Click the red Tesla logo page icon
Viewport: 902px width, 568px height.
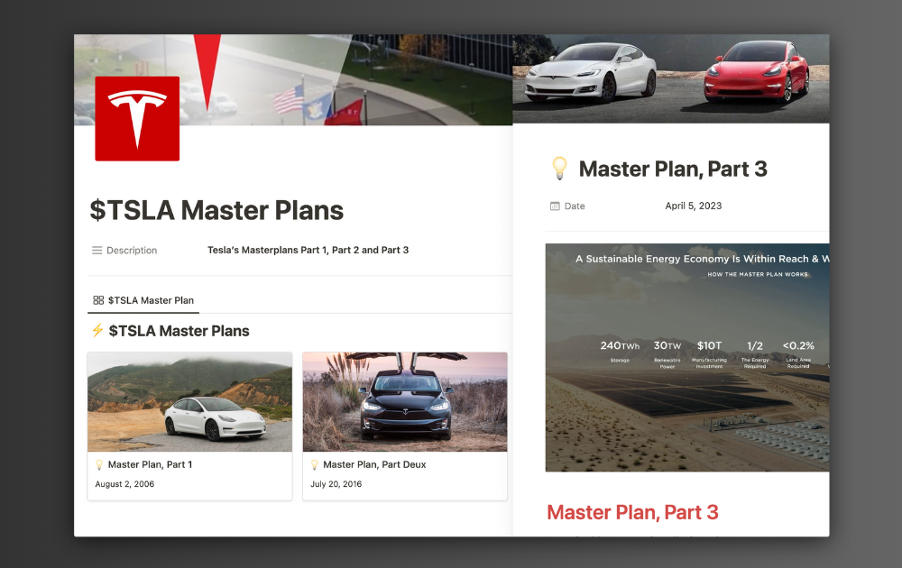point(137,118)
